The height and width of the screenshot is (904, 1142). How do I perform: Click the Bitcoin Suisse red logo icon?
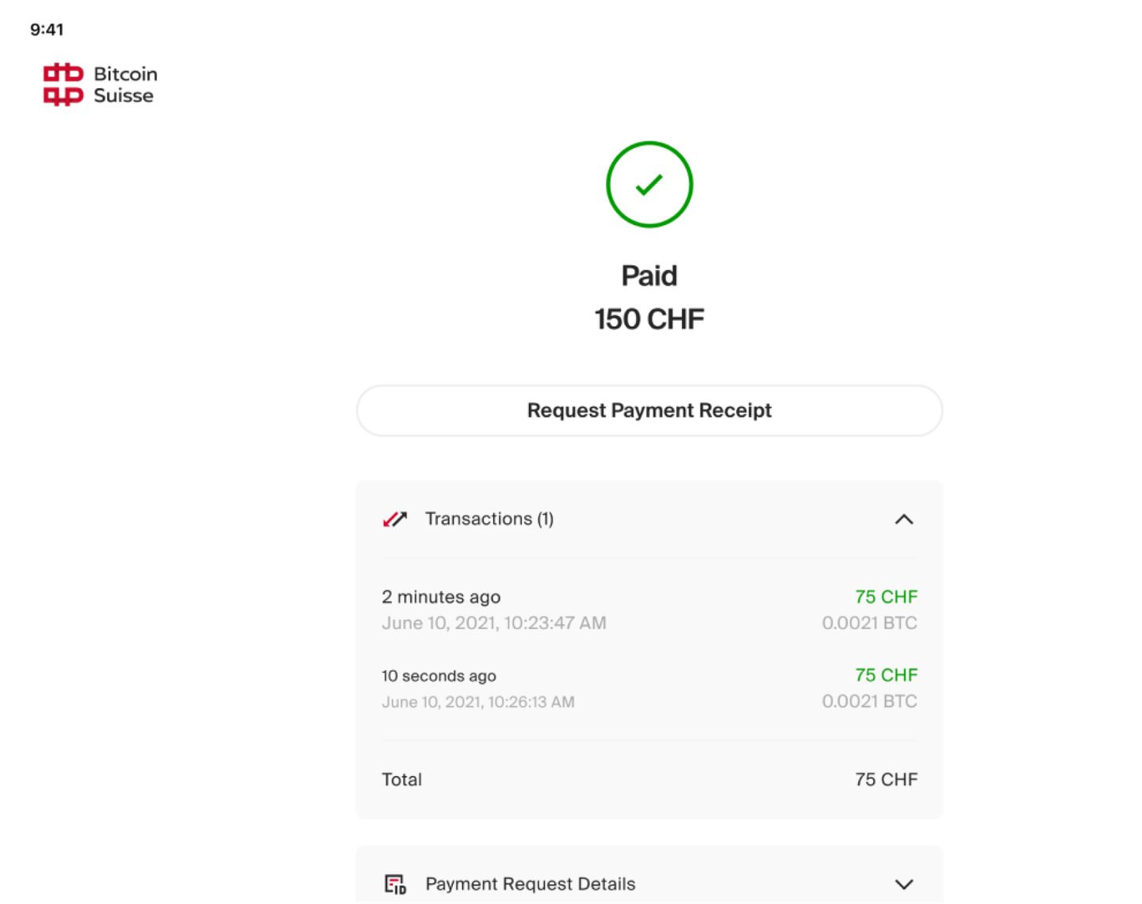63,84
